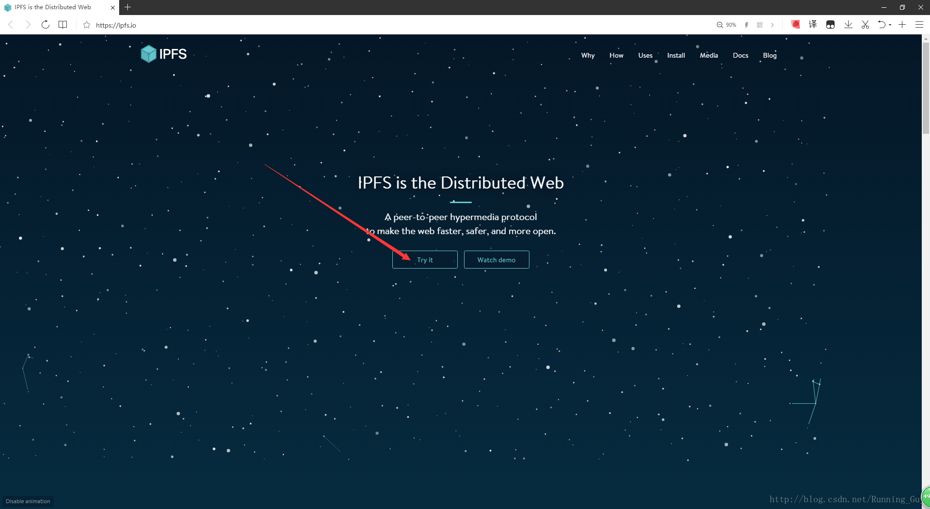This screenshot has width=930, height=509.
Task: Open the browser hamburger menu
Action: [x=919, y=25]
